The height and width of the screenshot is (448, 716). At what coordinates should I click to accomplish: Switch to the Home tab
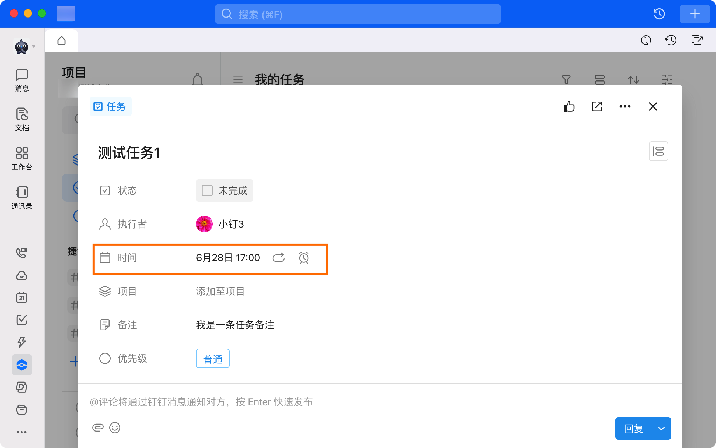[62, 41]
